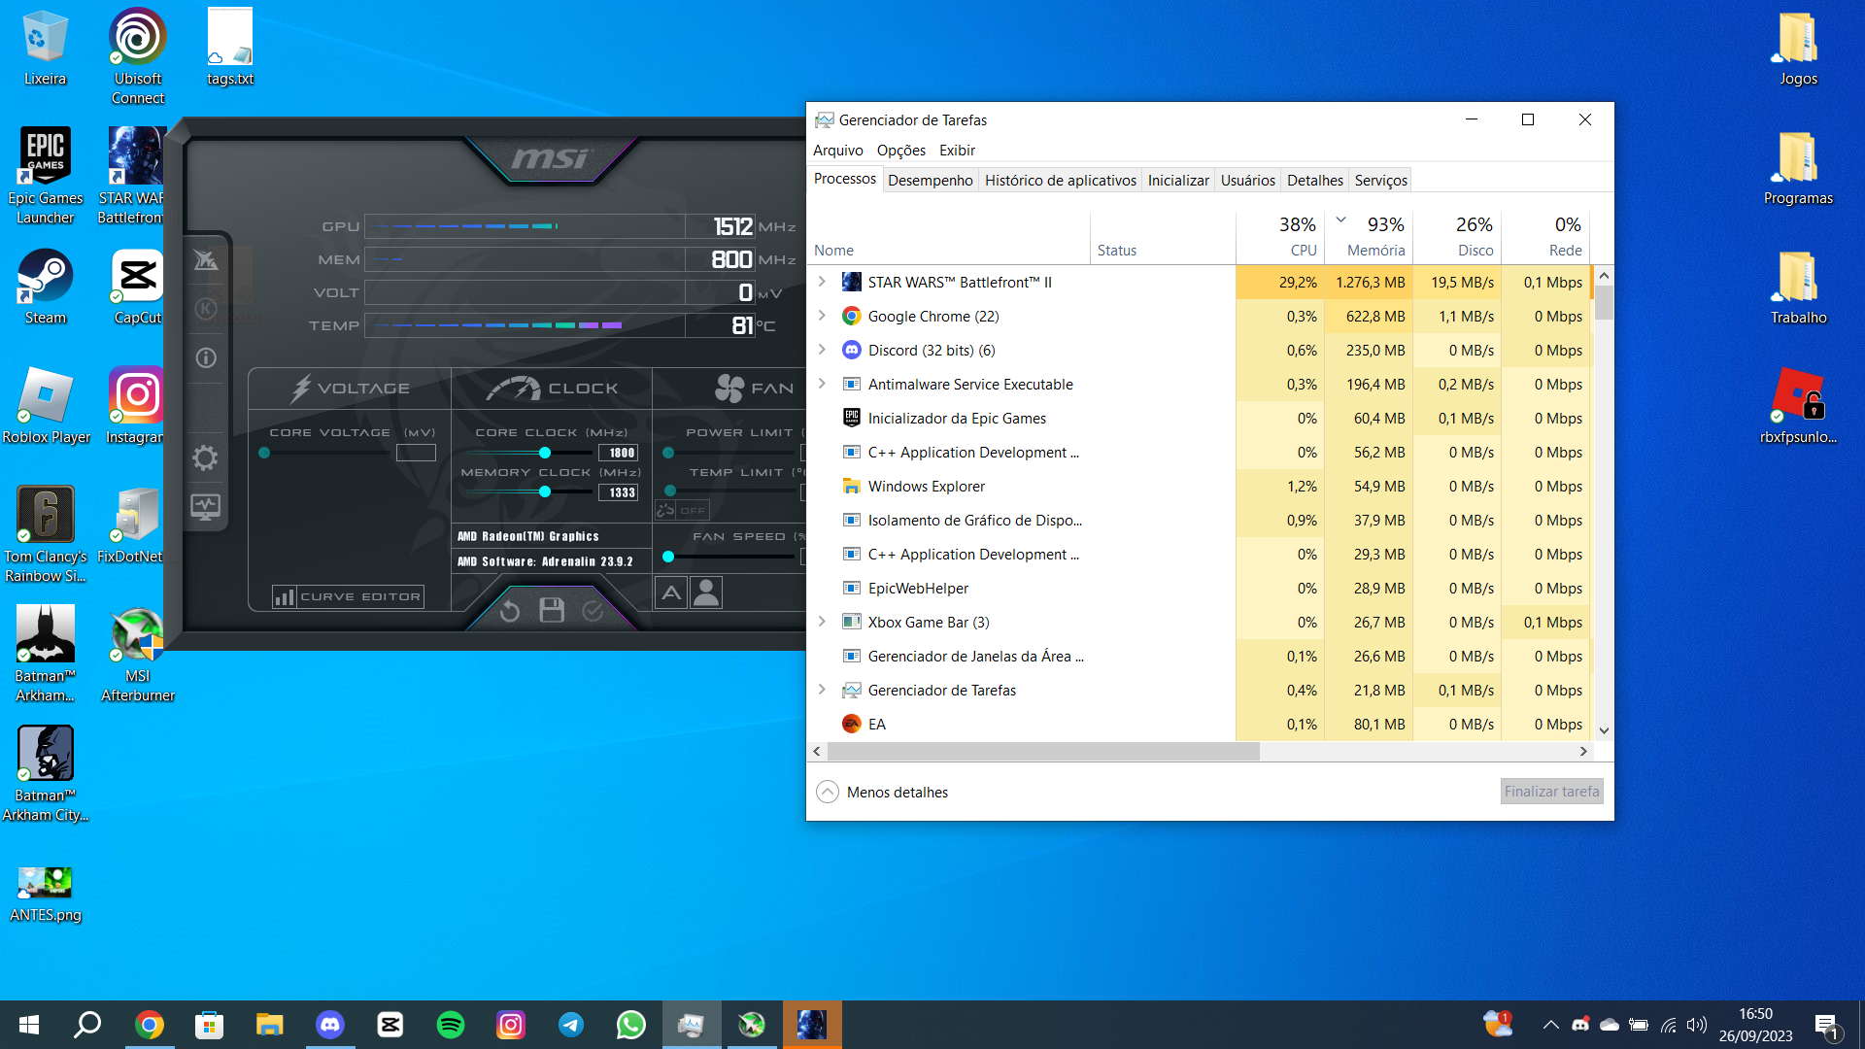The width and height of the screenshot is (1865, 1049).
Task: Select the Epic Games Launcher desktop icon
Action: (46, 176)
